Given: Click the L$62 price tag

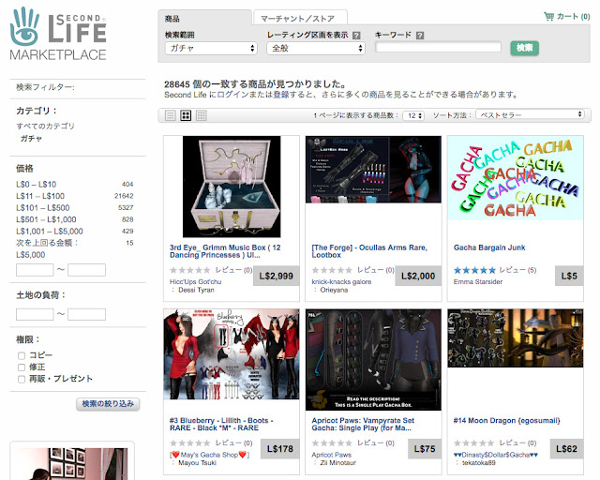Looking at the screenshot, I should pos(566,449).
